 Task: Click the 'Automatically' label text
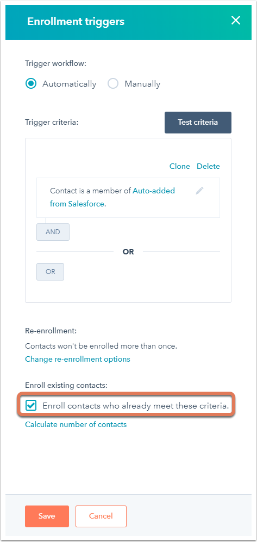point(70,84)
